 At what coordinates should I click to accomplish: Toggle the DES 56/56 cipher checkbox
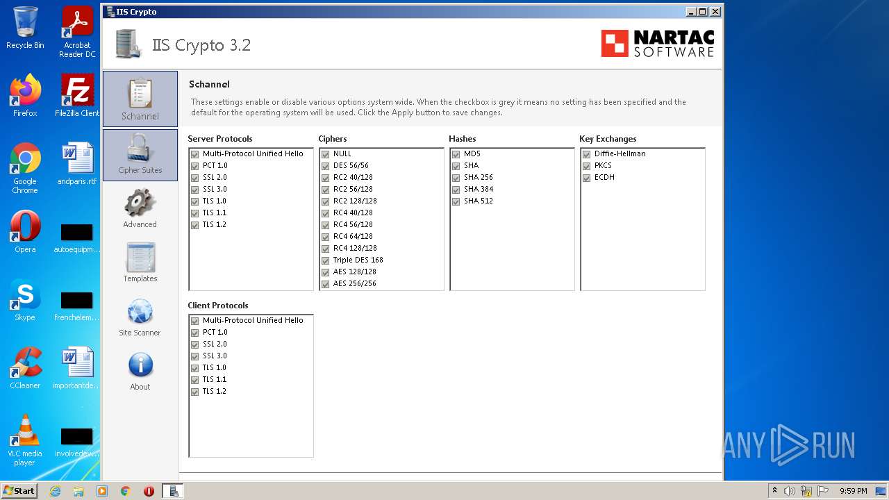click(325, 166)
